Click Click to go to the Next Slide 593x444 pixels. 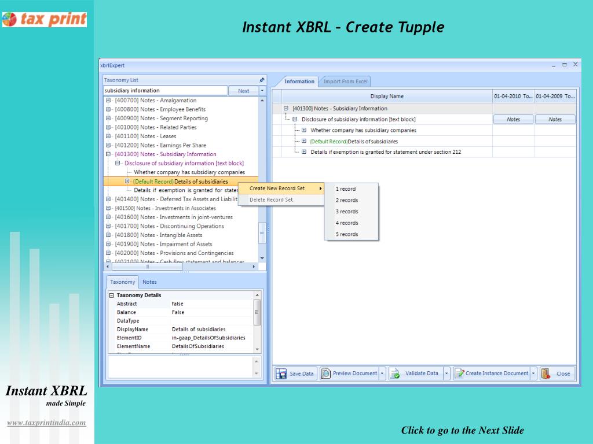tap(462, 430)
